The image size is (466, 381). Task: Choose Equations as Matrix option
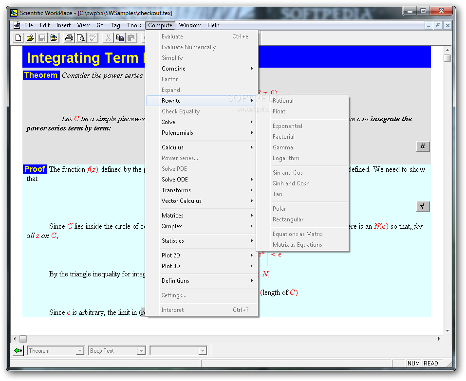pos(302,234)
